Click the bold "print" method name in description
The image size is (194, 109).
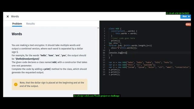coord(47,69)
